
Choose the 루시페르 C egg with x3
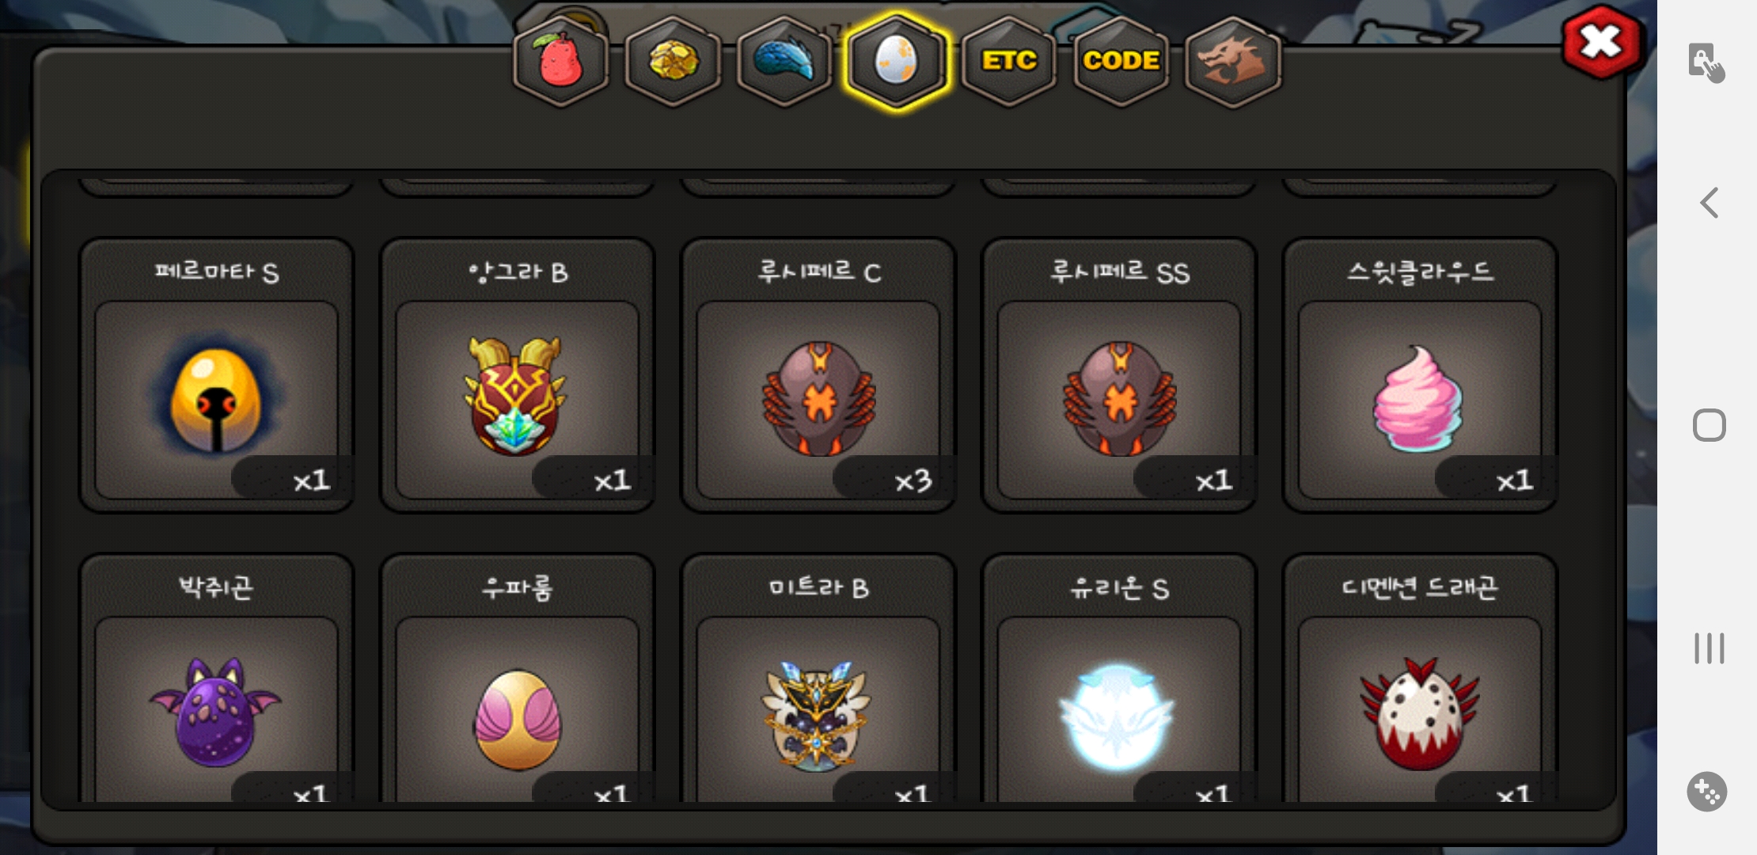(x=818, y=375)
